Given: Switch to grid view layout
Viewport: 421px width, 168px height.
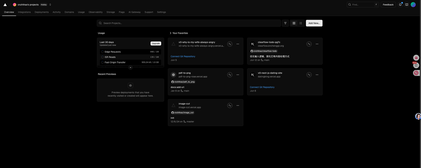Looking at the screenshot, I should [294, 23].
